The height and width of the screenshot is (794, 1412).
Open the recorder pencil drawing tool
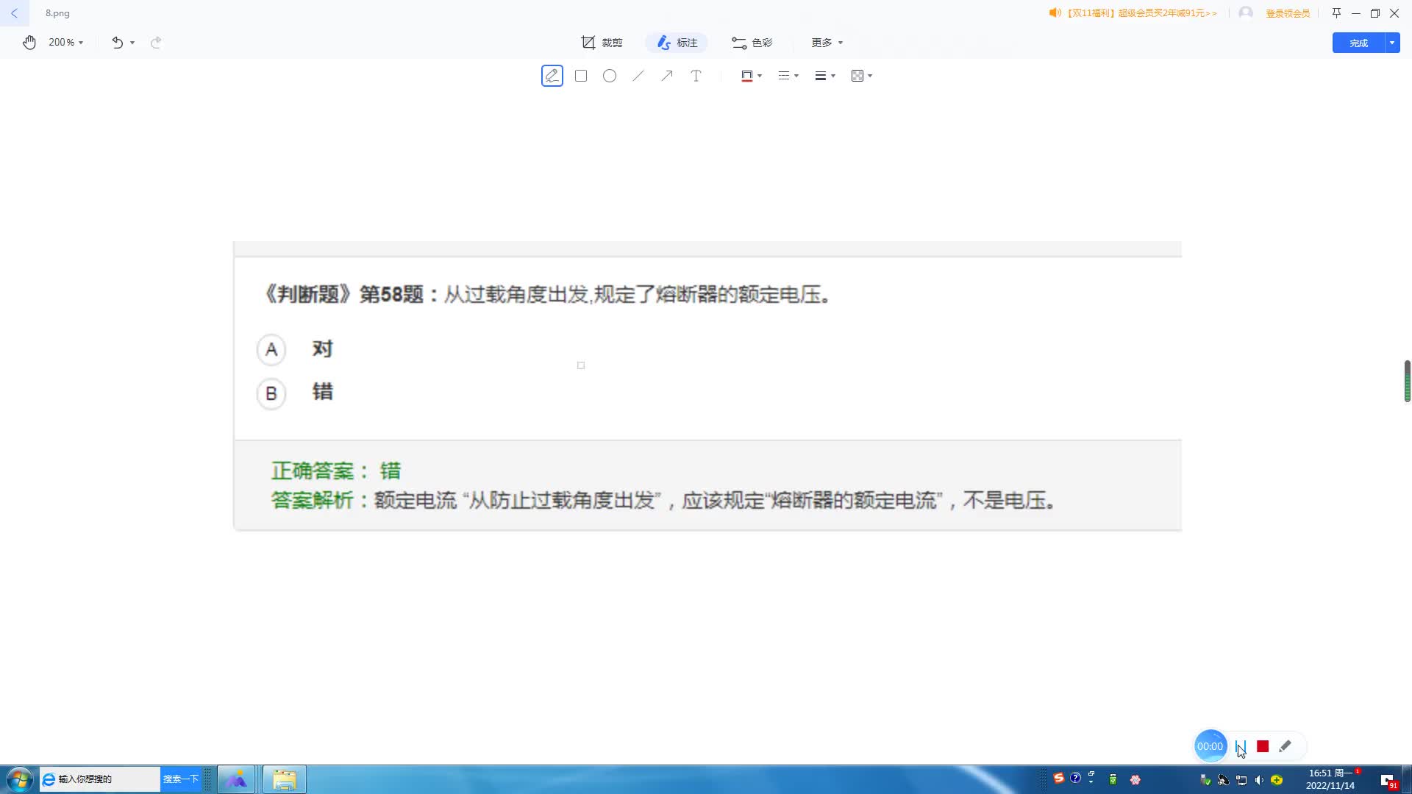1285,746
